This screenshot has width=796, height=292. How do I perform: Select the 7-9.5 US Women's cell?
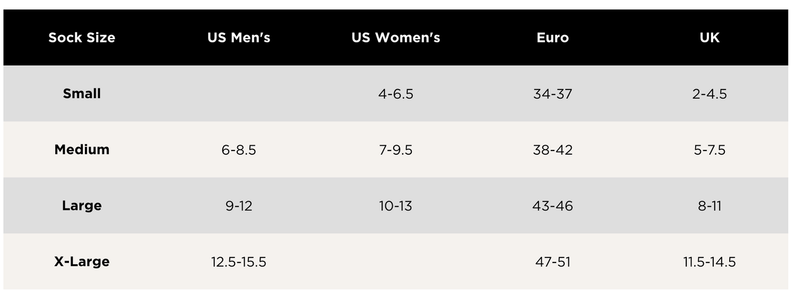(x=396, y=151)
